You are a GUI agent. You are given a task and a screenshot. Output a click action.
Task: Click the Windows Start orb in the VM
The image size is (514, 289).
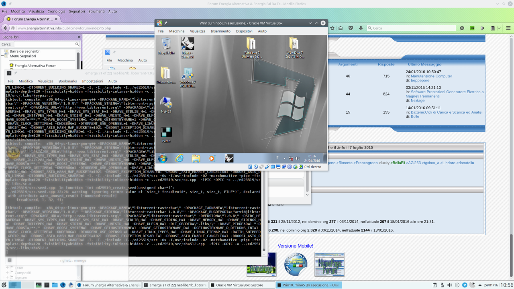coord(163,158)
